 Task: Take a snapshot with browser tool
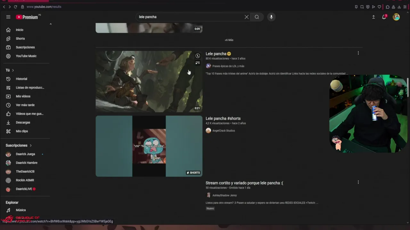(362, 7)
